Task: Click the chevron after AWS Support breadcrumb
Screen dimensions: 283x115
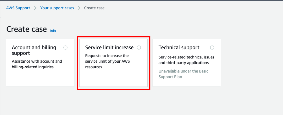Action: pos(35,8)
